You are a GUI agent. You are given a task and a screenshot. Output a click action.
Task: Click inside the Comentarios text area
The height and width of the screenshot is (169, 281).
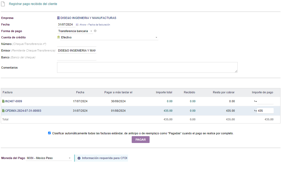pos(147,67)
